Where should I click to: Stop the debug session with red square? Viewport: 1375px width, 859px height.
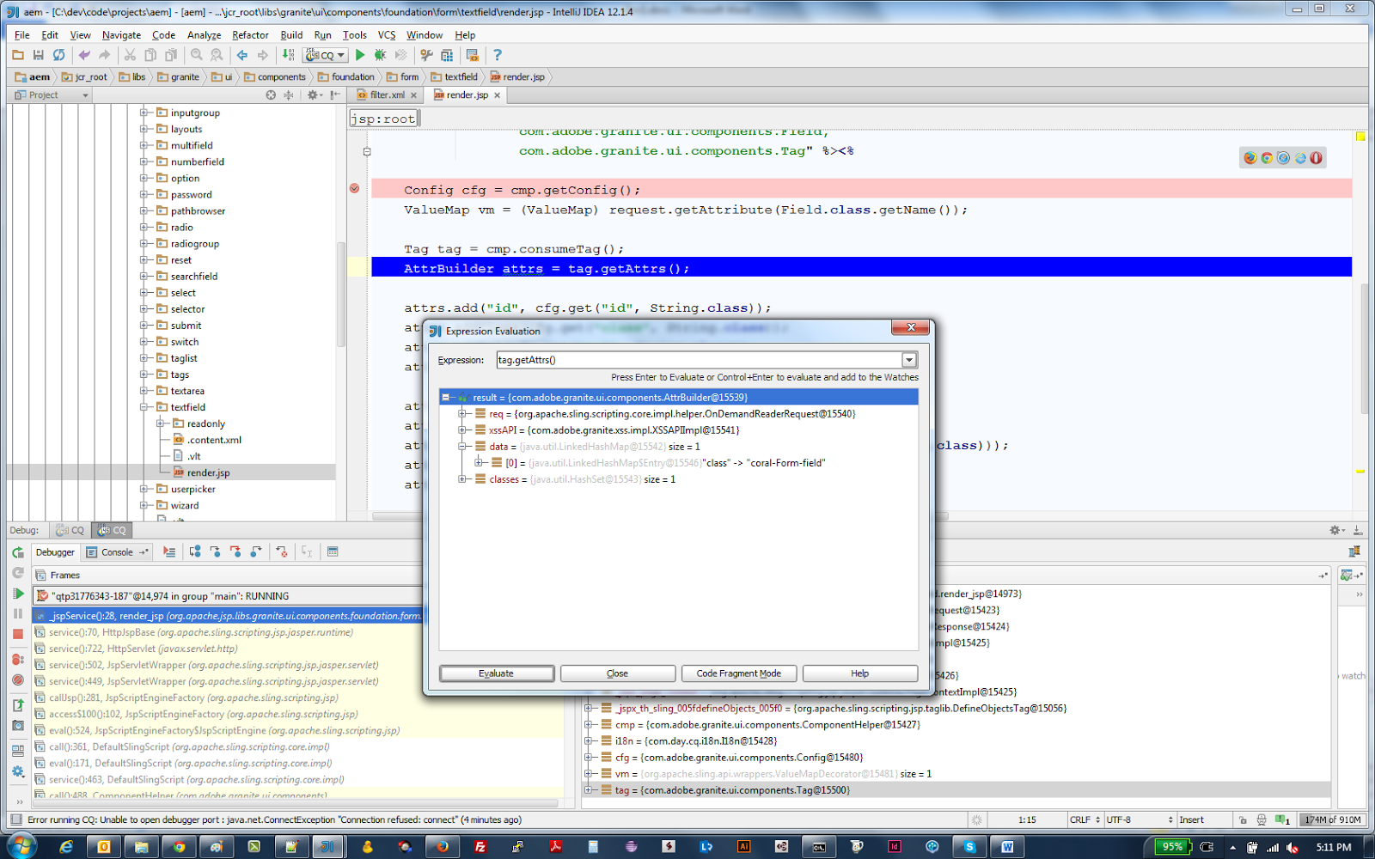coord(18,634)
